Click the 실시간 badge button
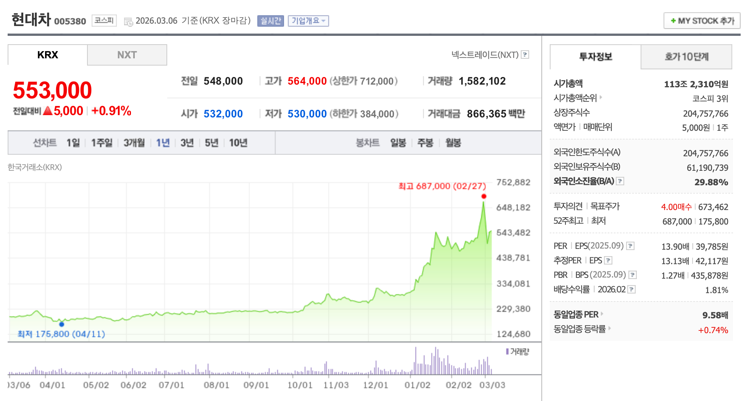 [x=271, y=21]
